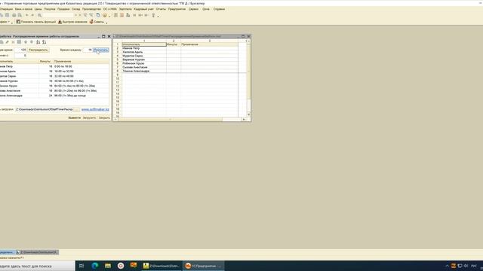Click the file path input field
The height and width of the screenshot is (271, 483).
point(45,109)
